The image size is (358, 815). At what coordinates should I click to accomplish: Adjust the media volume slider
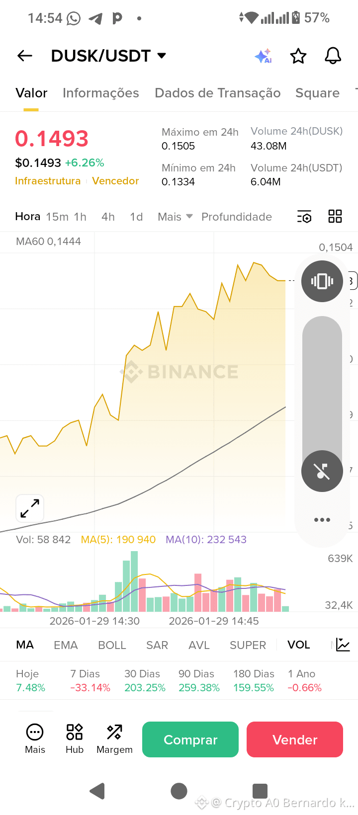coord(322,388)
